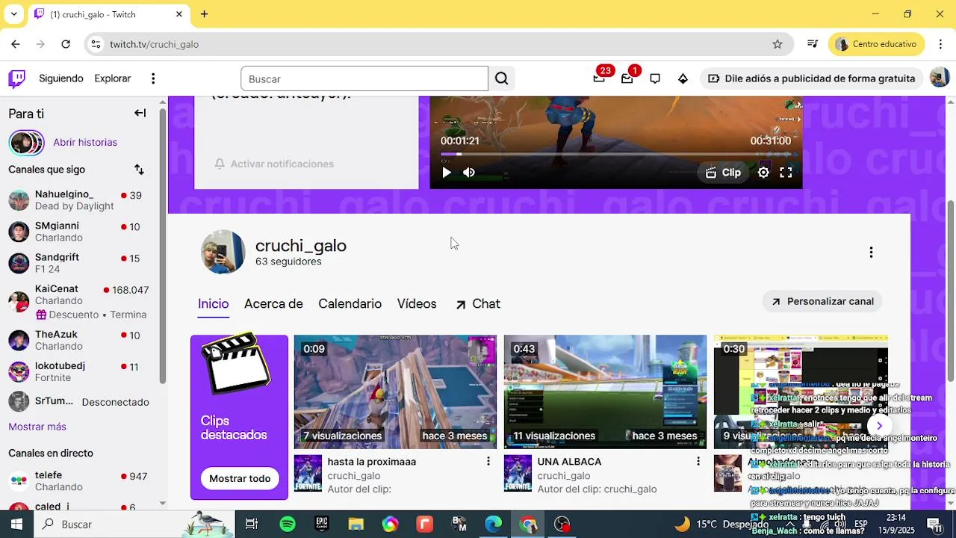This screenshot has height=538, width=956.
Task: View site information icon in address bar
Action: pyautogui.click(x=96, y=44)
